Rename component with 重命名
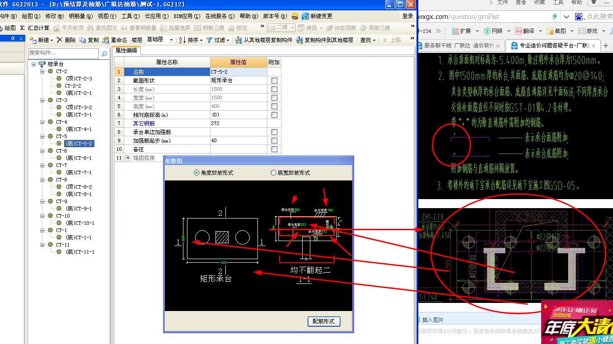The image size is (613, 344). click(x=115, y=40)
